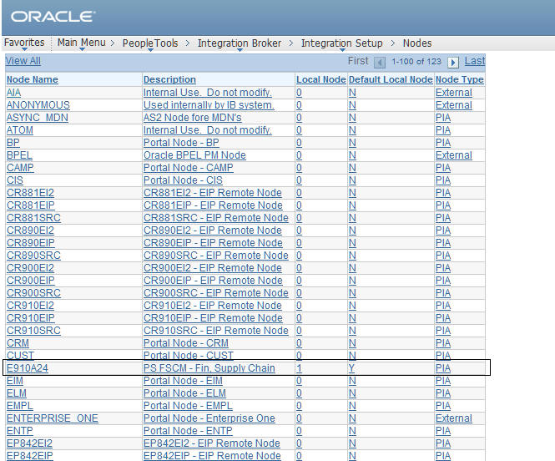Open the BP node
This screenshot has width=555, height=461.
[x=13, y=143]
